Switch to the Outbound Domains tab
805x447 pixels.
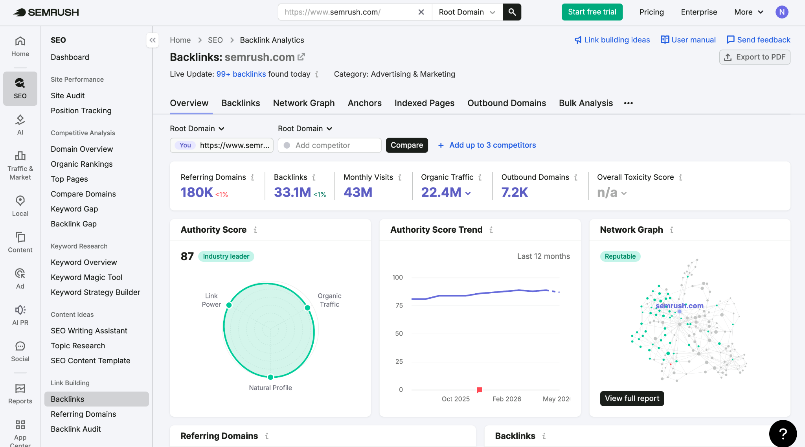pos(507,103)
